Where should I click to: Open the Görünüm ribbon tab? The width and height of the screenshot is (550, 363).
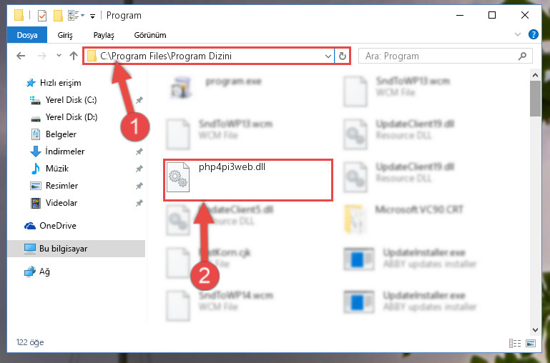coord(150,35)
